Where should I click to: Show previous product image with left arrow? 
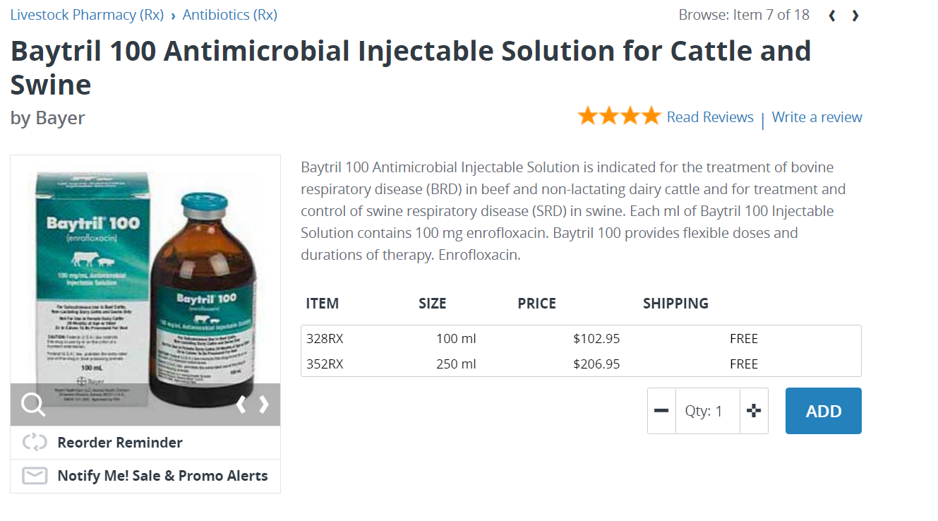click(241, 405)
